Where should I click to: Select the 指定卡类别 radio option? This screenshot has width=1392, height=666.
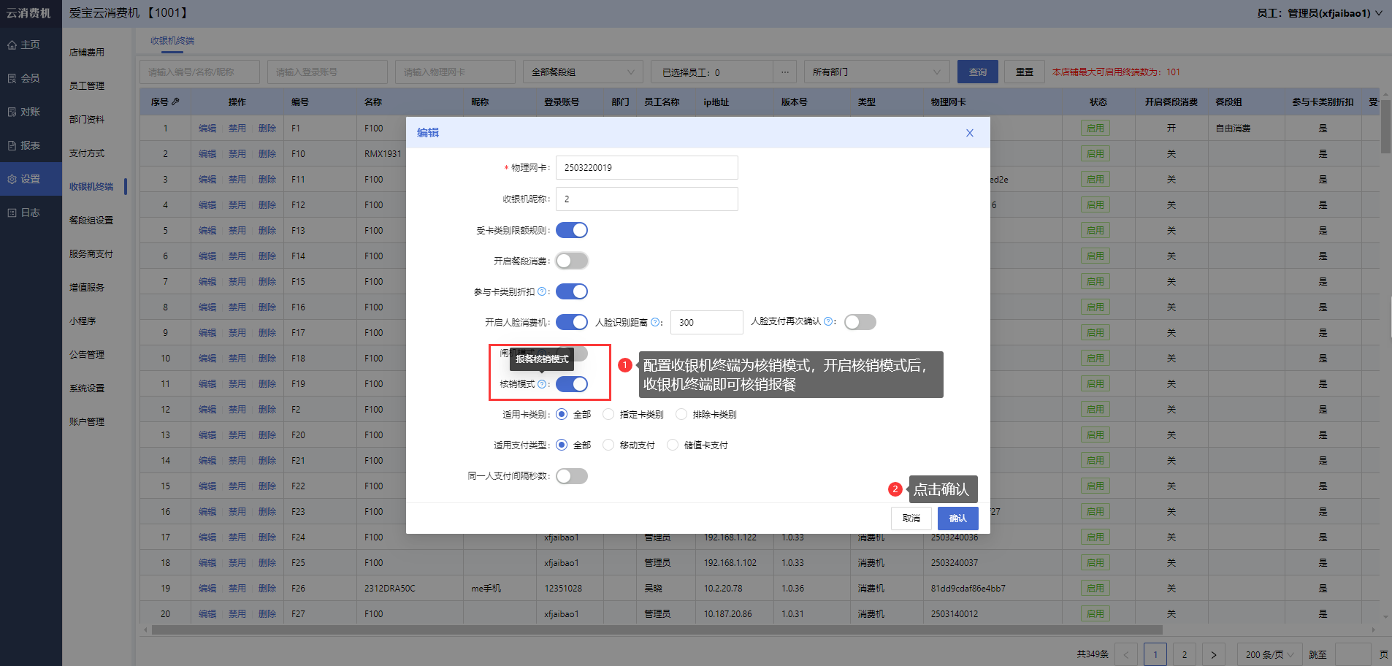608,414
